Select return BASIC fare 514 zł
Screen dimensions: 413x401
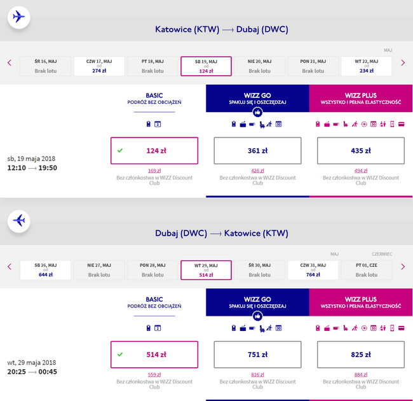[154, 355]
